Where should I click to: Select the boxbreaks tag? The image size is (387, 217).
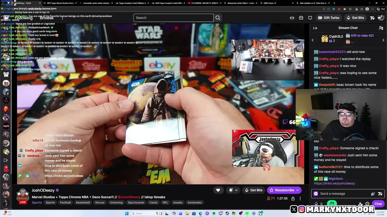195,203
